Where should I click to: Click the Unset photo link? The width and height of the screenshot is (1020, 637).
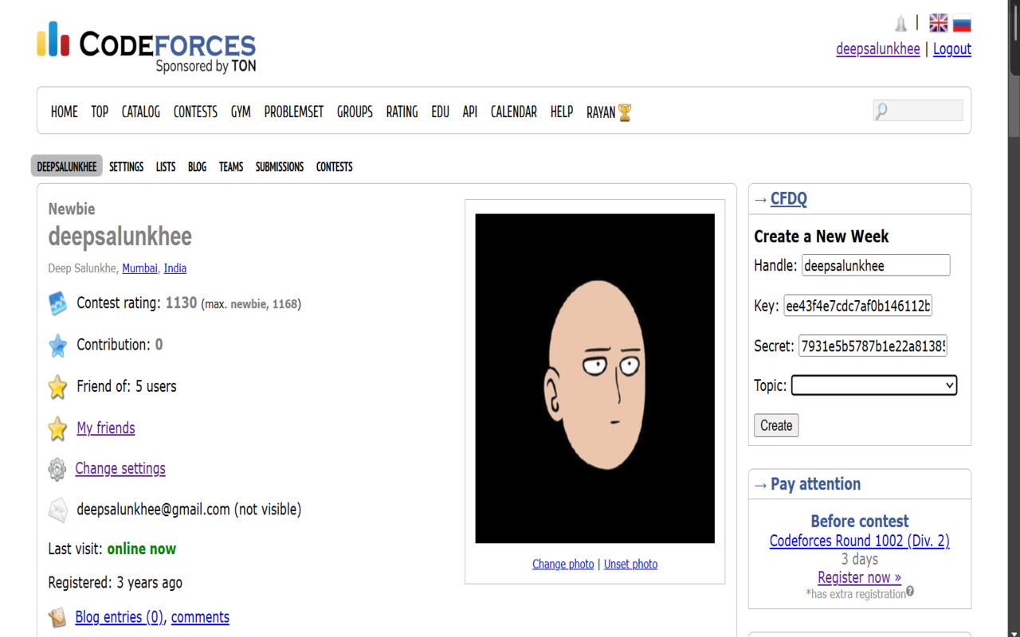(631, 564)
